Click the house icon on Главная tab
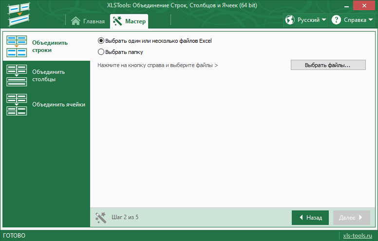 (75, 21)
